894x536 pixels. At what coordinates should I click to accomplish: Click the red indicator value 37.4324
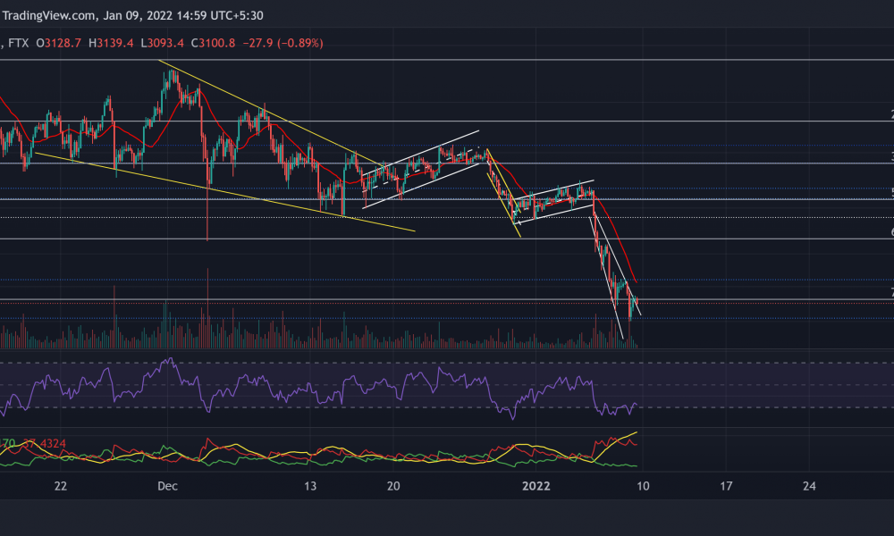pos(45,443)
